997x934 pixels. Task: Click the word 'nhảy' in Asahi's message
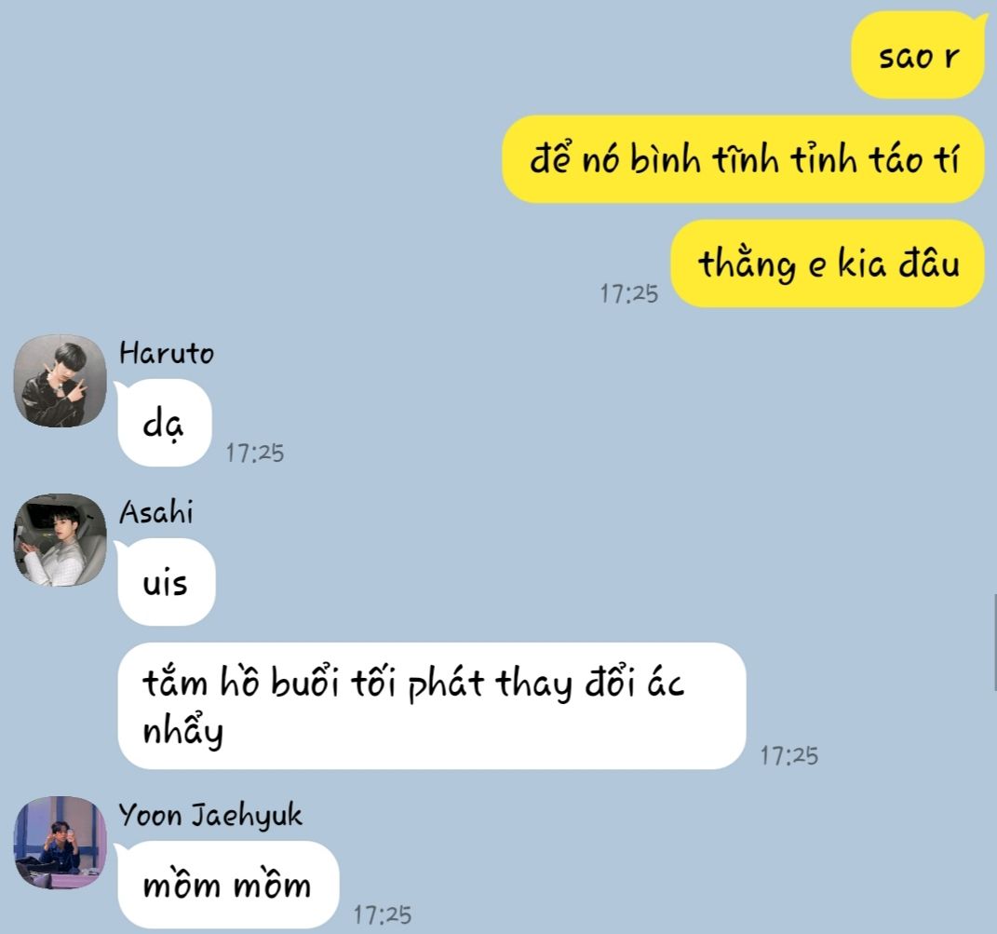pos(183,730)
